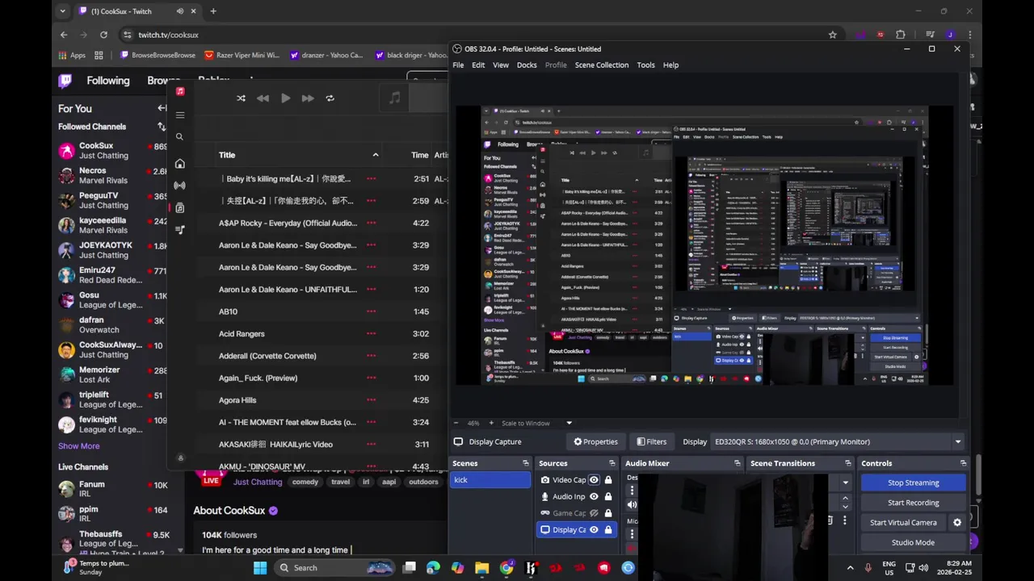
Task: Open Chrome extensions puzzle icon
Action: [901, 35]
